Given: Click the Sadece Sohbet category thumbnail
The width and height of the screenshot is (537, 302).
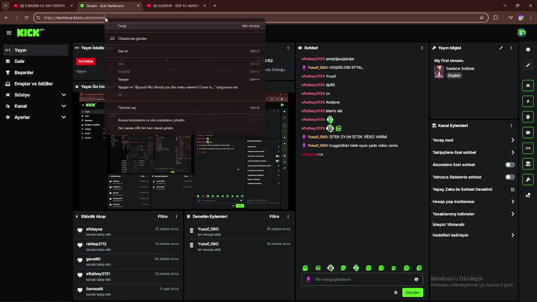Looking at the screenshot, I should [x=439, y=72].
